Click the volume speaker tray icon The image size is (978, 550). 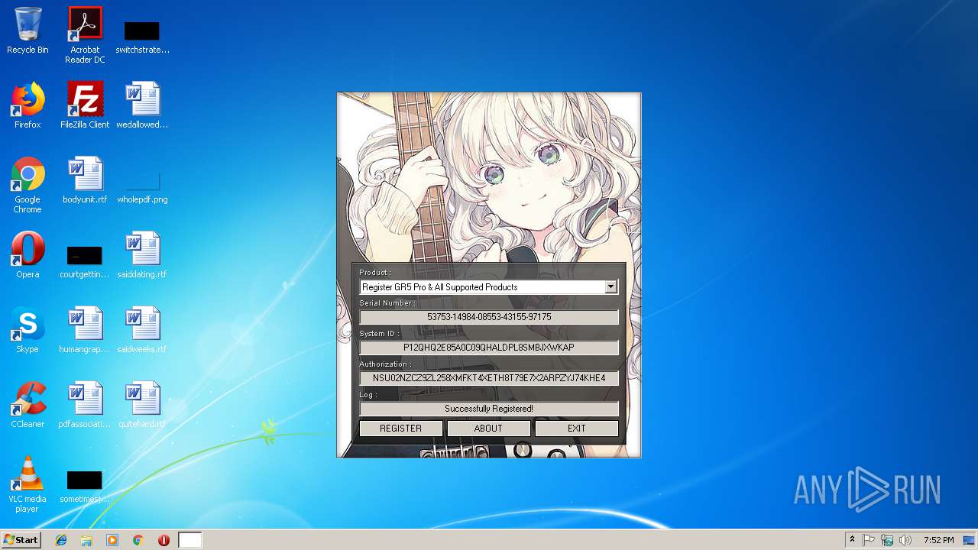(x=905, y=540)
